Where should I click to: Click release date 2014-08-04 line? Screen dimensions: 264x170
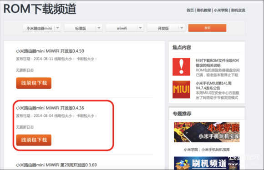pos(56,116)
